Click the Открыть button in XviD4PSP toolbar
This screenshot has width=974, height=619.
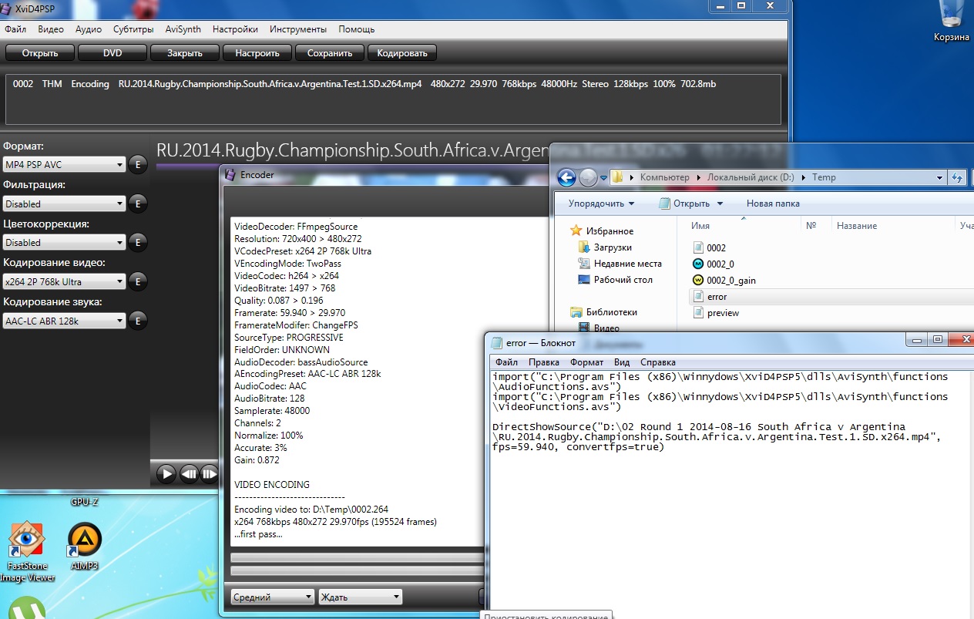pyautogui.click(x=40, y=53)
